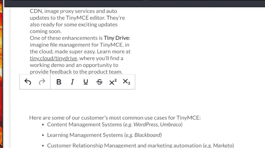Image resolution: width=265 pixels, height=148 pixels.
Task: Click 'coming soon.' text line
Action: tap(46, 32)
